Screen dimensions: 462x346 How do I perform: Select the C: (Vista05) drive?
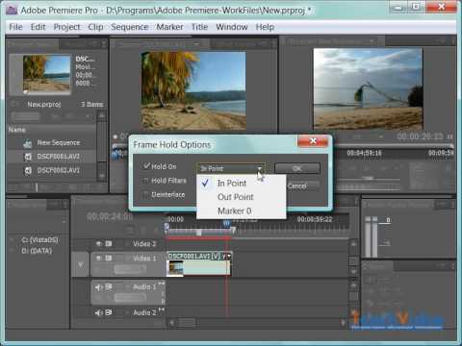[39, 240]
